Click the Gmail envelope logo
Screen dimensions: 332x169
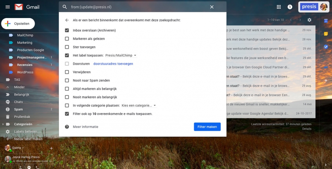pyautogui.click(x=19, y=7)
